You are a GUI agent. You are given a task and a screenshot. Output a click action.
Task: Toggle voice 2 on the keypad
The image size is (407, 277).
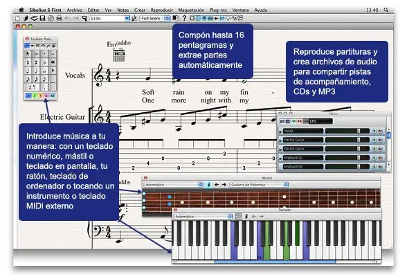click(35, 96)
